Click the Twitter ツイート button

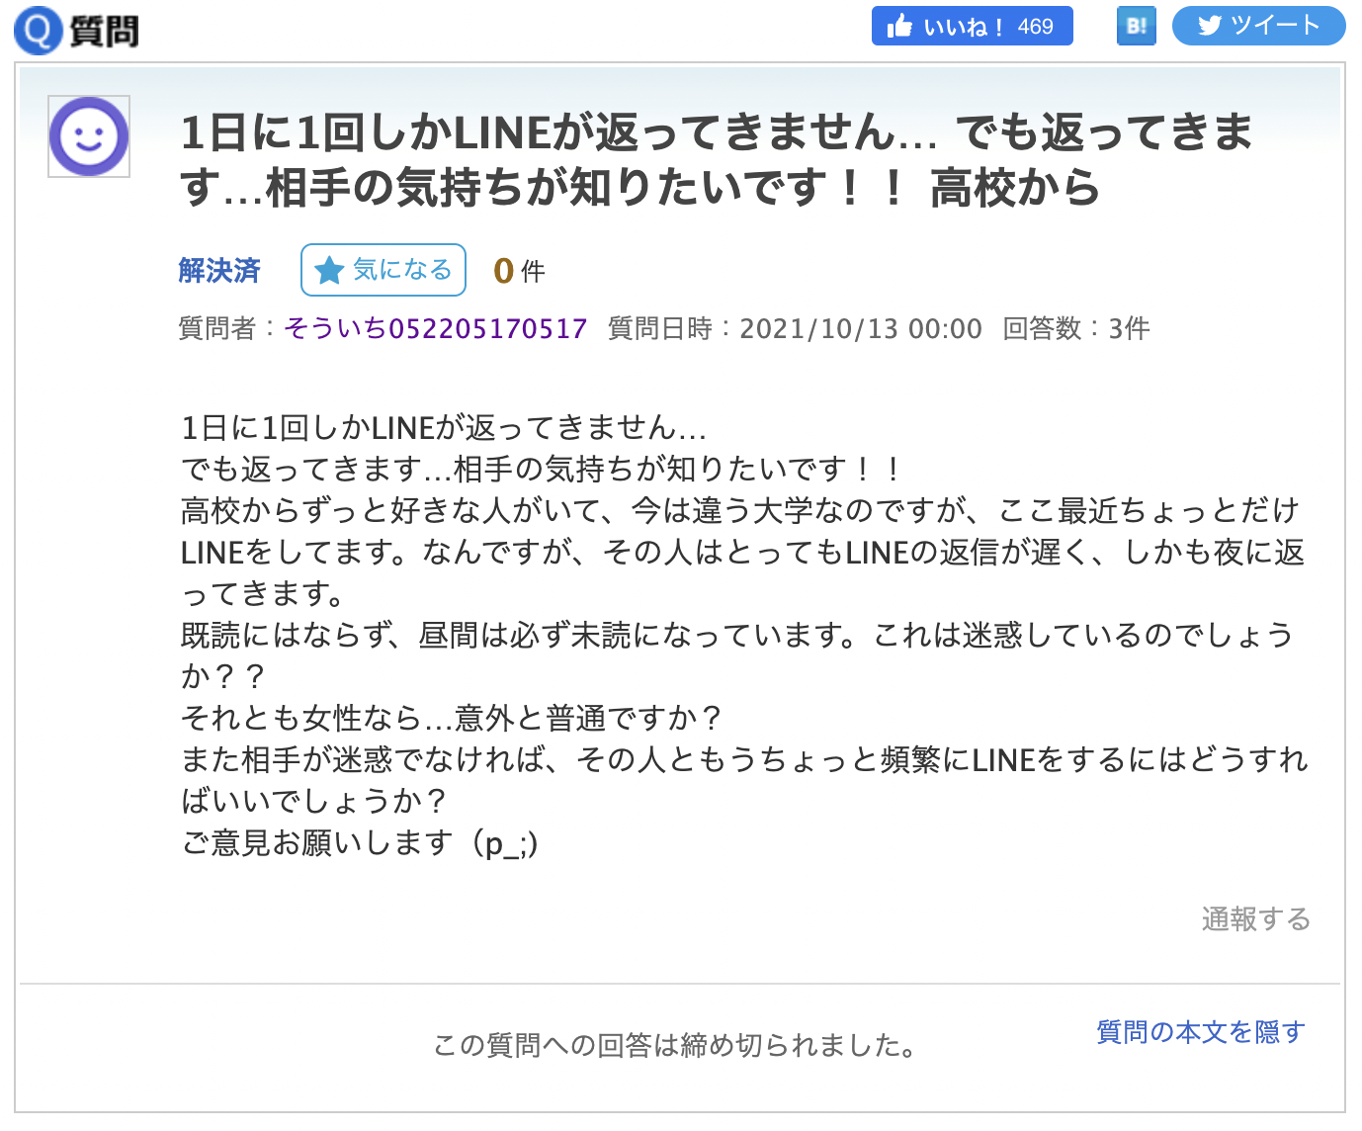(1258, 26)
